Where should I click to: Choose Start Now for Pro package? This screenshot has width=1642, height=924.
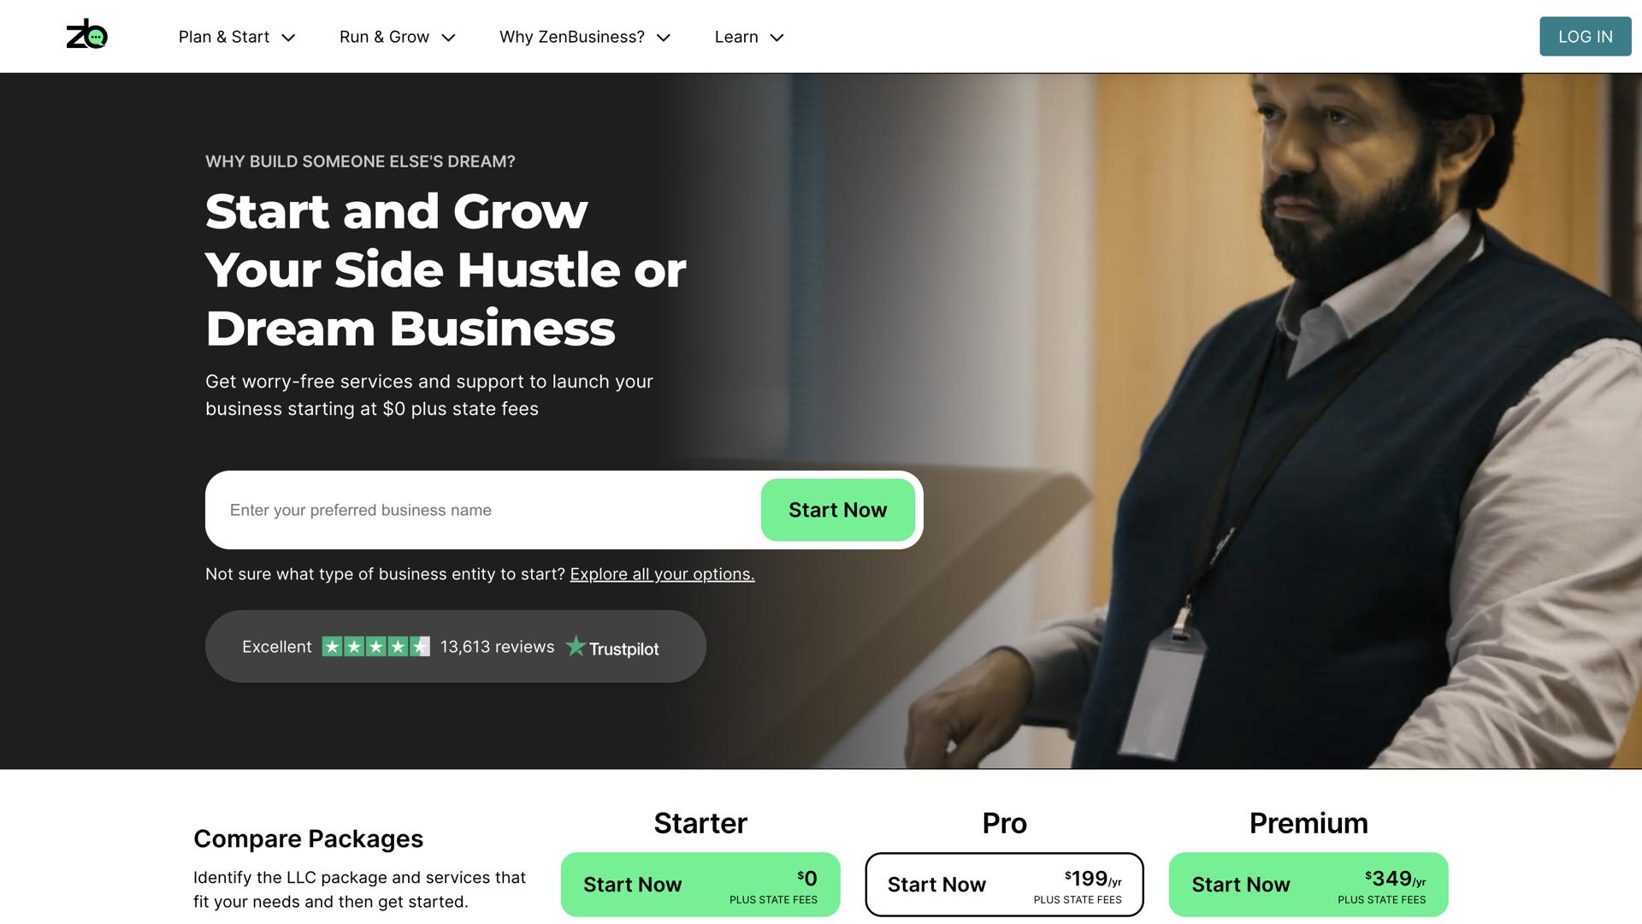(x=1004, y=885)
